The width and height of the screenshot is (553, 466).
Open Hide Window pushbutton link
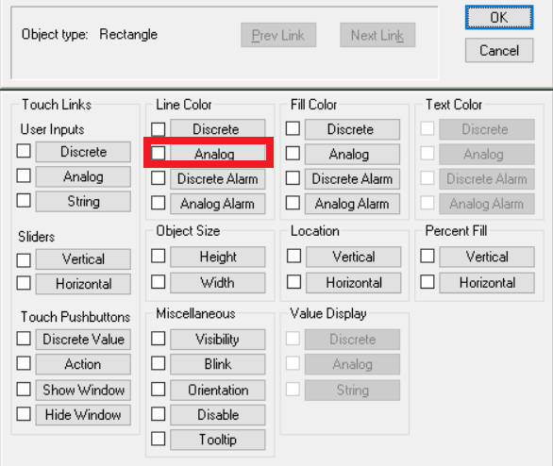83,415
